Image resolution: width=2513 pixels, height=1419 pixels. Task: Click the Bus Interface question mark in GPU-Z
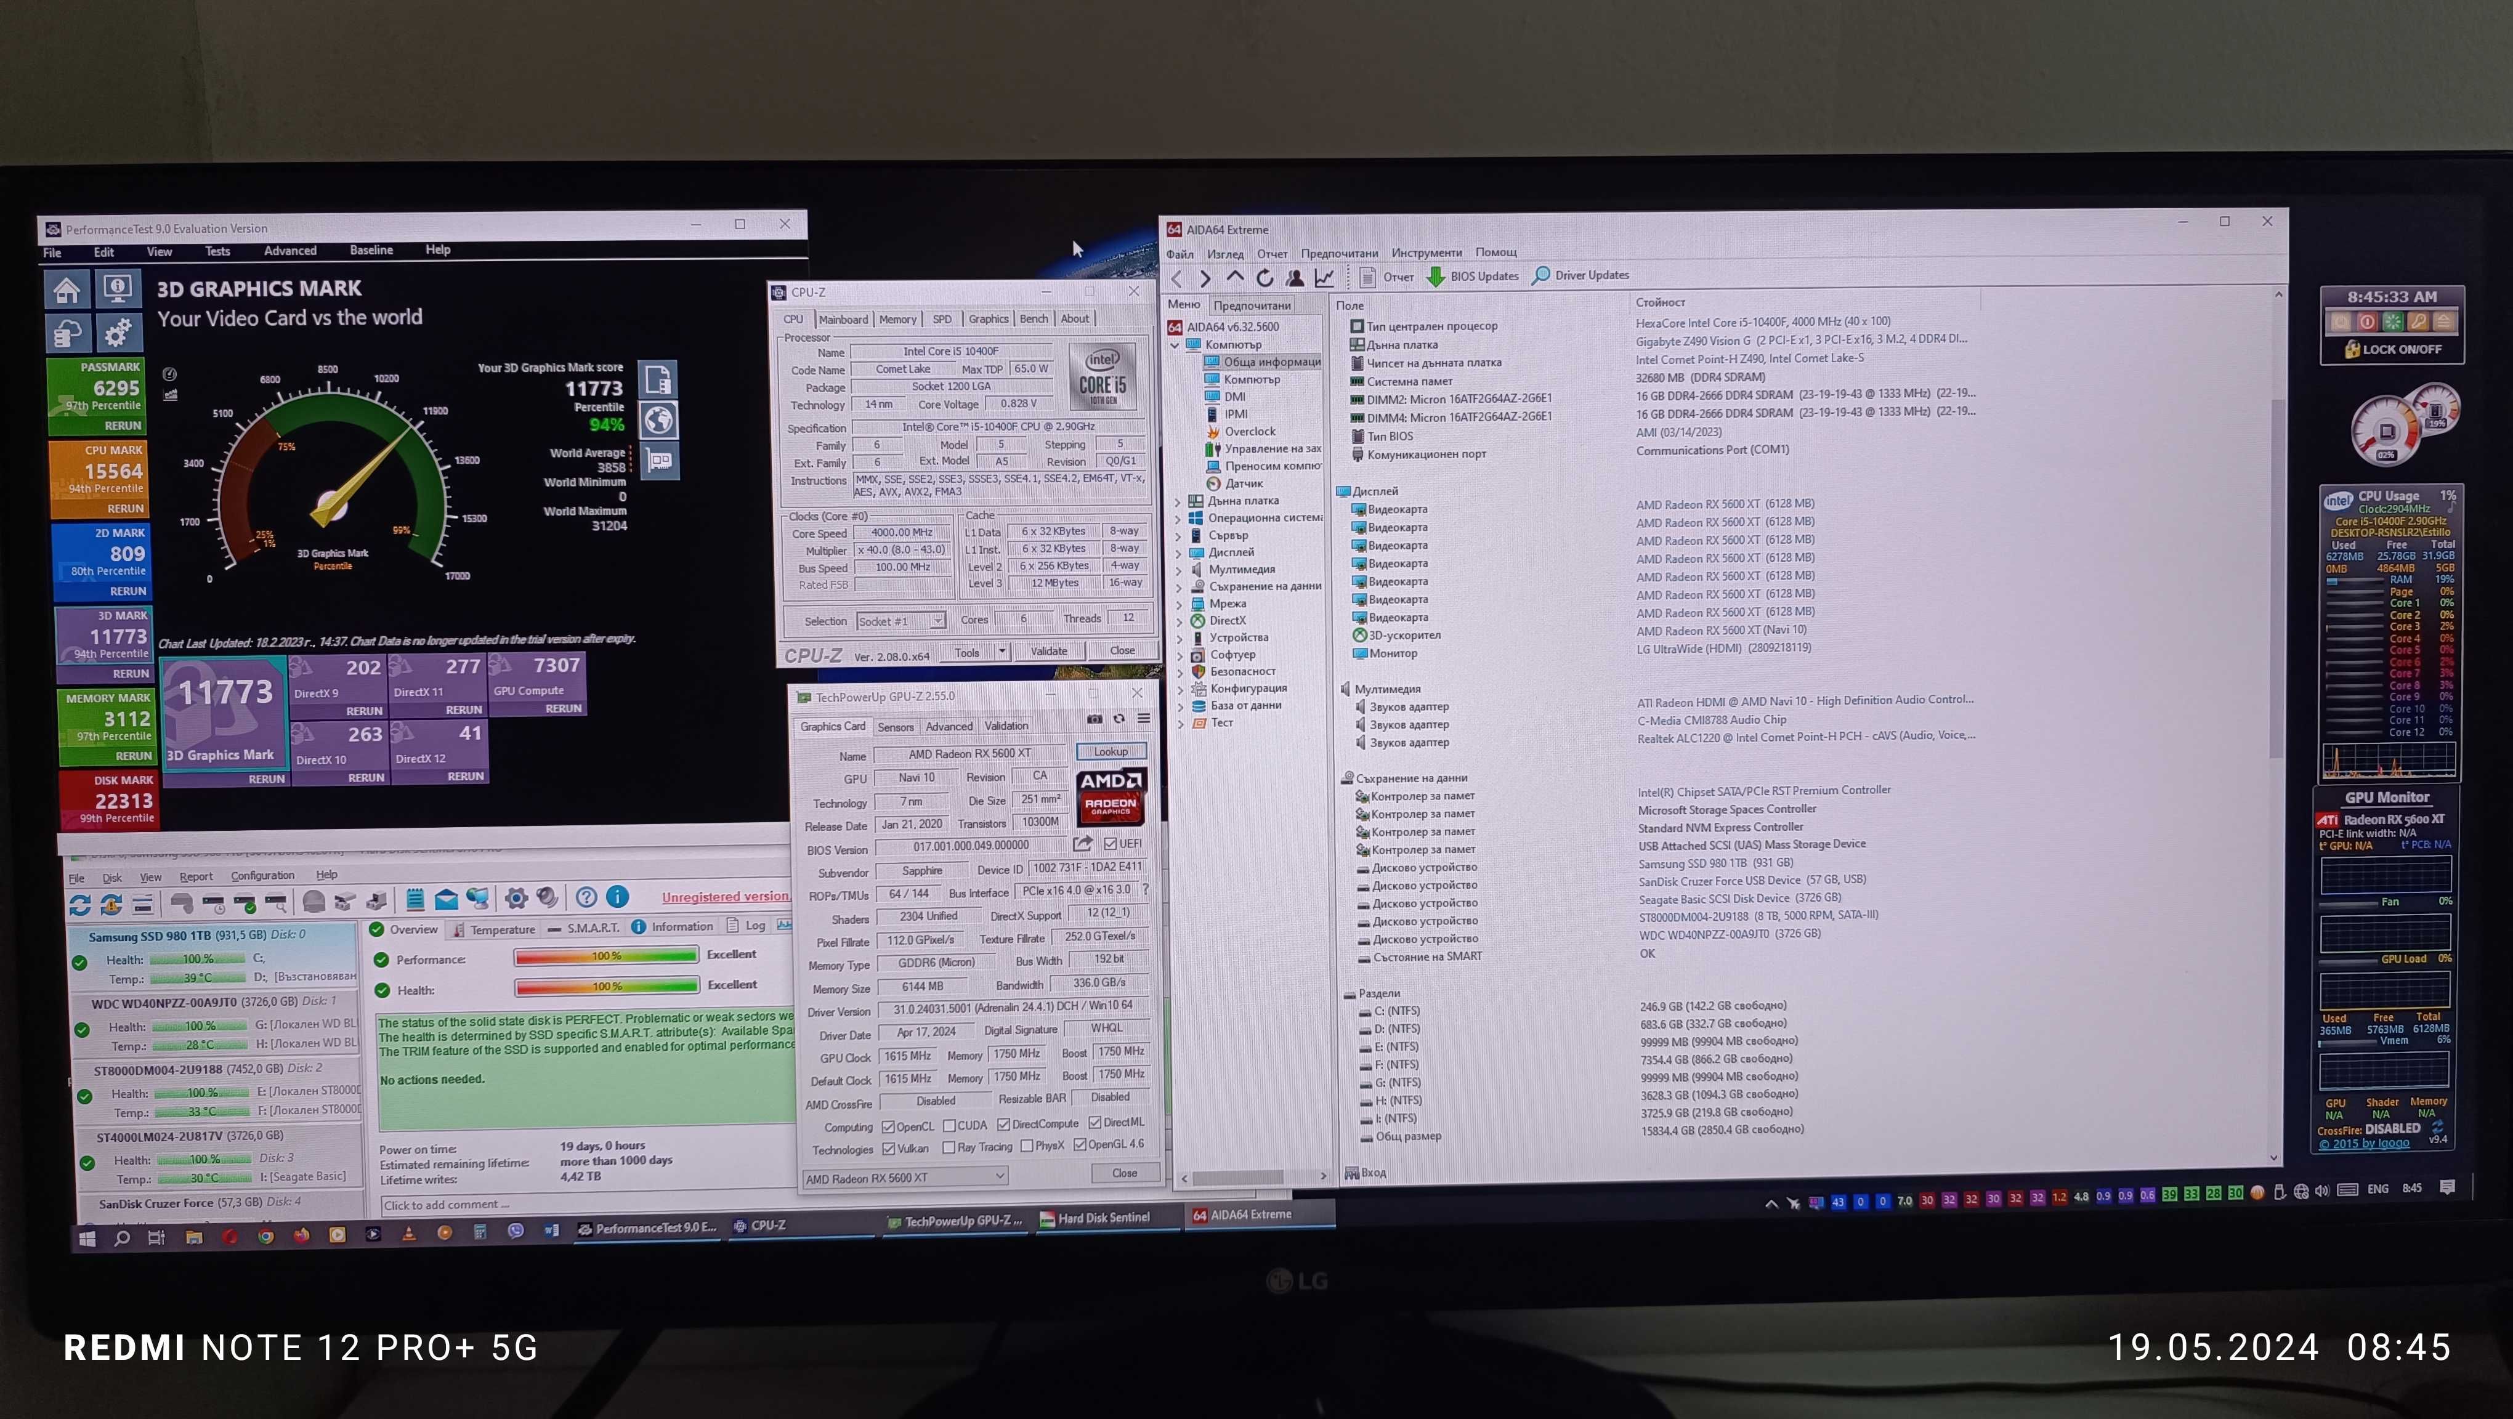(1145, 889)
